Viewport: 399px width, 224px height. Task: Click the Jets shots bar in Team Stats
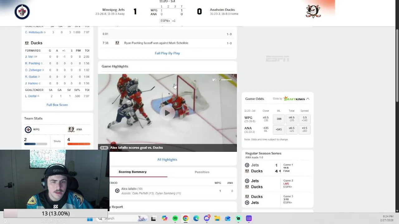pyautogui.click(x=36, y=144)
